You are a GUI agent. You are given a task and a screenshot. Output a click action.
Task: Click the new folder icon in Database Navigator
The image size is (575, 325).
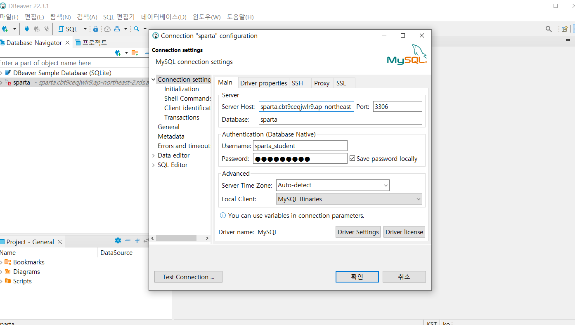point(135,52)
